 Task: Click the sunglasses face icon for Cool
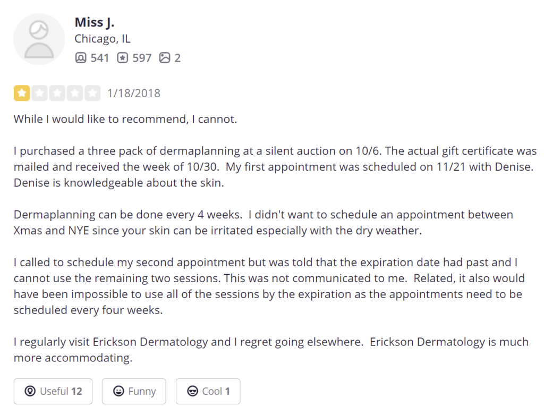click(x=192, y=391)
